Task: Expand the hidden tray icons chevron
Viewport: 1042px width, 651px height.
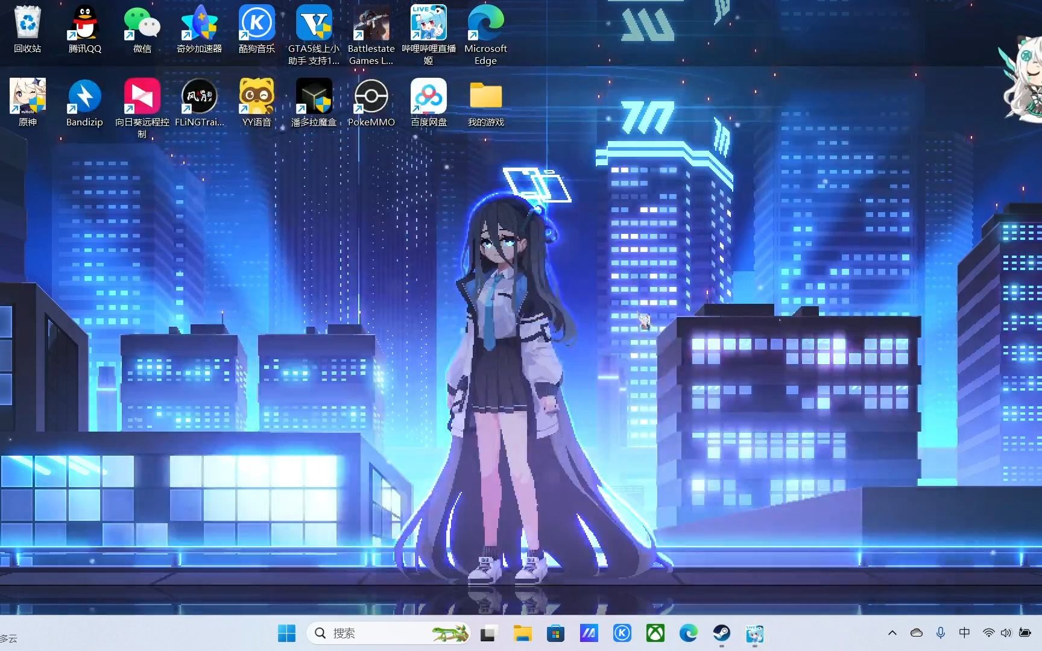Action: (892, 633)
